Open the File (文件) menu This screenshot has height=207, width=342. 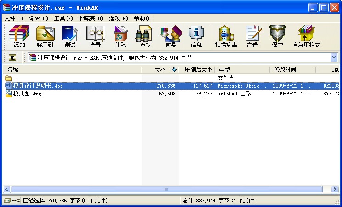(14, 18)
